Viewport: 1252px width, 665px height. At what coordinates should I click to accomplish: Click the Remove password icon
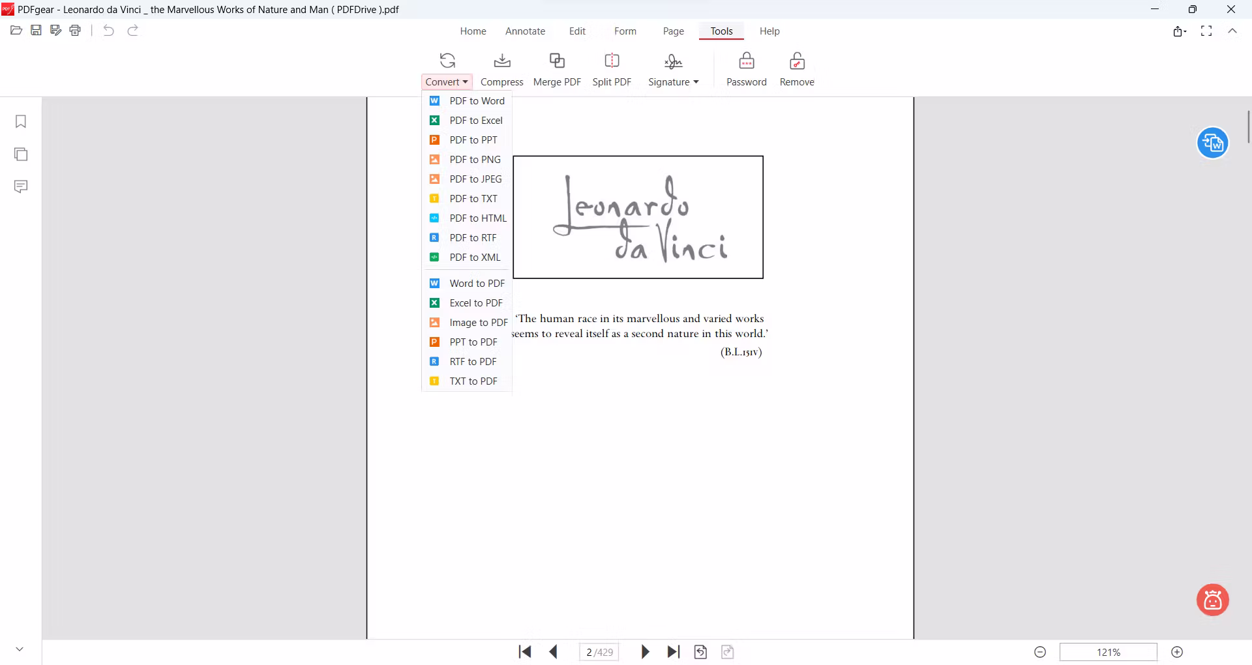coord(797,61)
